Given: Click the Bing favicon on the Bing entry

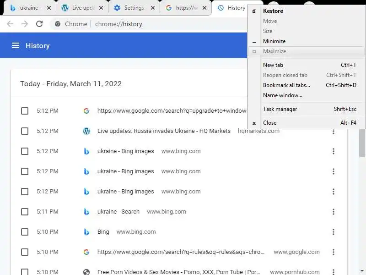Looking at the screenshot, I should 86,232.
